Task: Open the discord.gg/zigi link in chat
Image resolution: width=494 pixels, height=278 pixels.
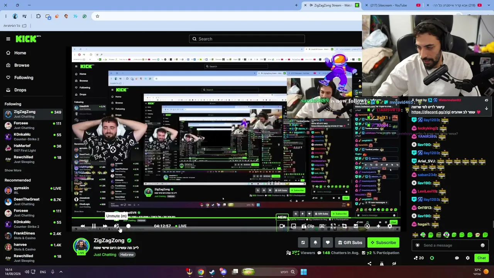Action: [x=431, y=112]
